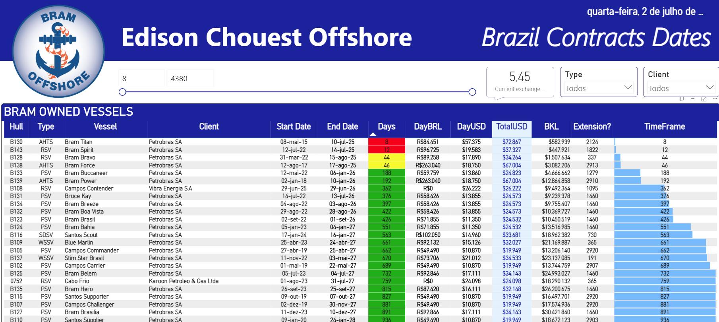
Task: Open the Client slicer dropdown
Action: [681, 88]
